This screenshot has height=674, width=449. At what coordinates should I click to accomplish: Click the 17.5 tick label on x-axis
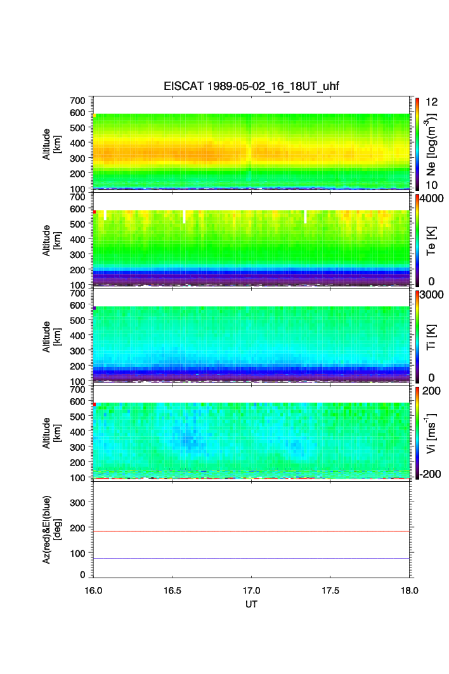click(x=331, y=590)
